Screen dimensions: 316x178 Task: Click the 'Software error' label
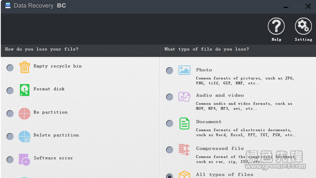pos(53,158)
